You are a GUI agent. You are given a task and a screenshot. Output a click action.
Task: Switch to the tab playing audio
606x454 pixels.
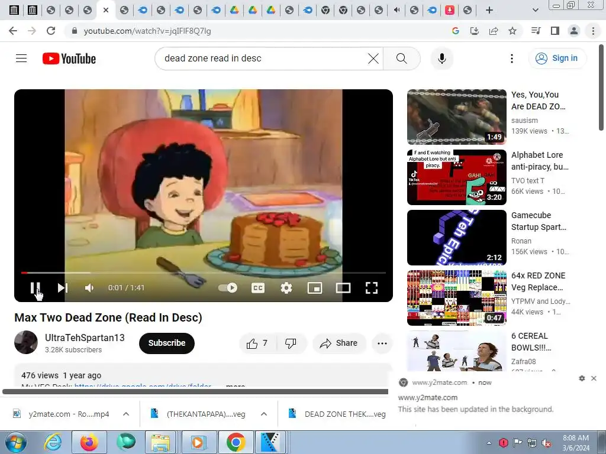click(x=396, y=10)
